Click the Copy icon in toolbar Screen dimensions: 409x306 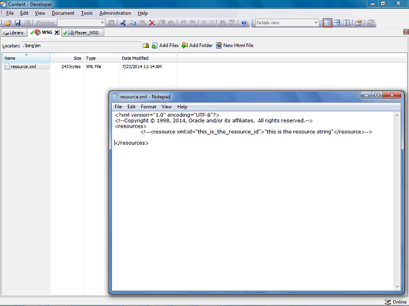(133, 23)
